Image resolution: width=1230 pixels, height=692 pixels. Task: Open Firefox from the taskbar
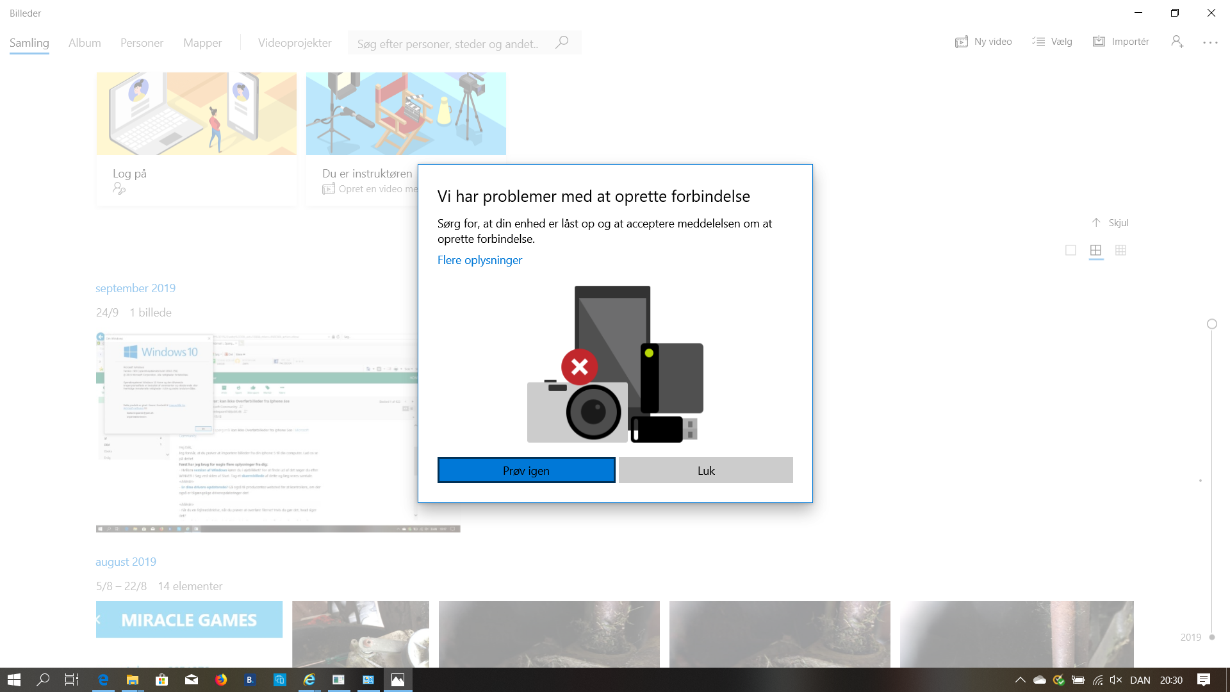pyautogui.click(x=221, y=680)
